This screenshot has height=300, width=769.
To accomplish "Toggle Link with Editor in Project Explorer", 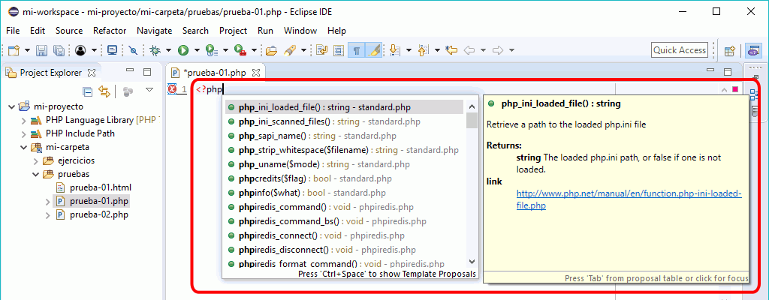I will pyautogui.click(x=104, y=91).
